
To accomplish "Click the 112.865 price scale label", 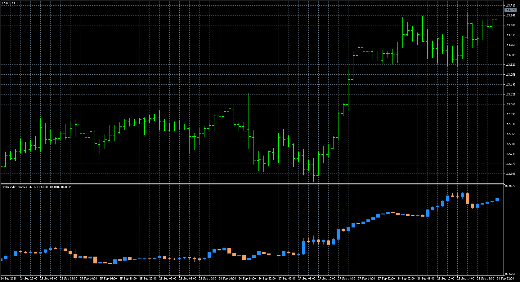I will coord(510,134).
